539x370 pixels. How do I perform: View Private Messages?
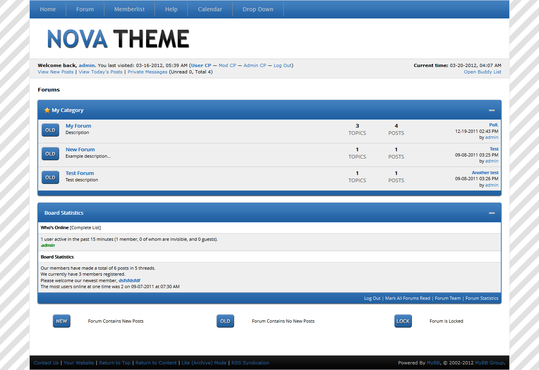(147, 72)
